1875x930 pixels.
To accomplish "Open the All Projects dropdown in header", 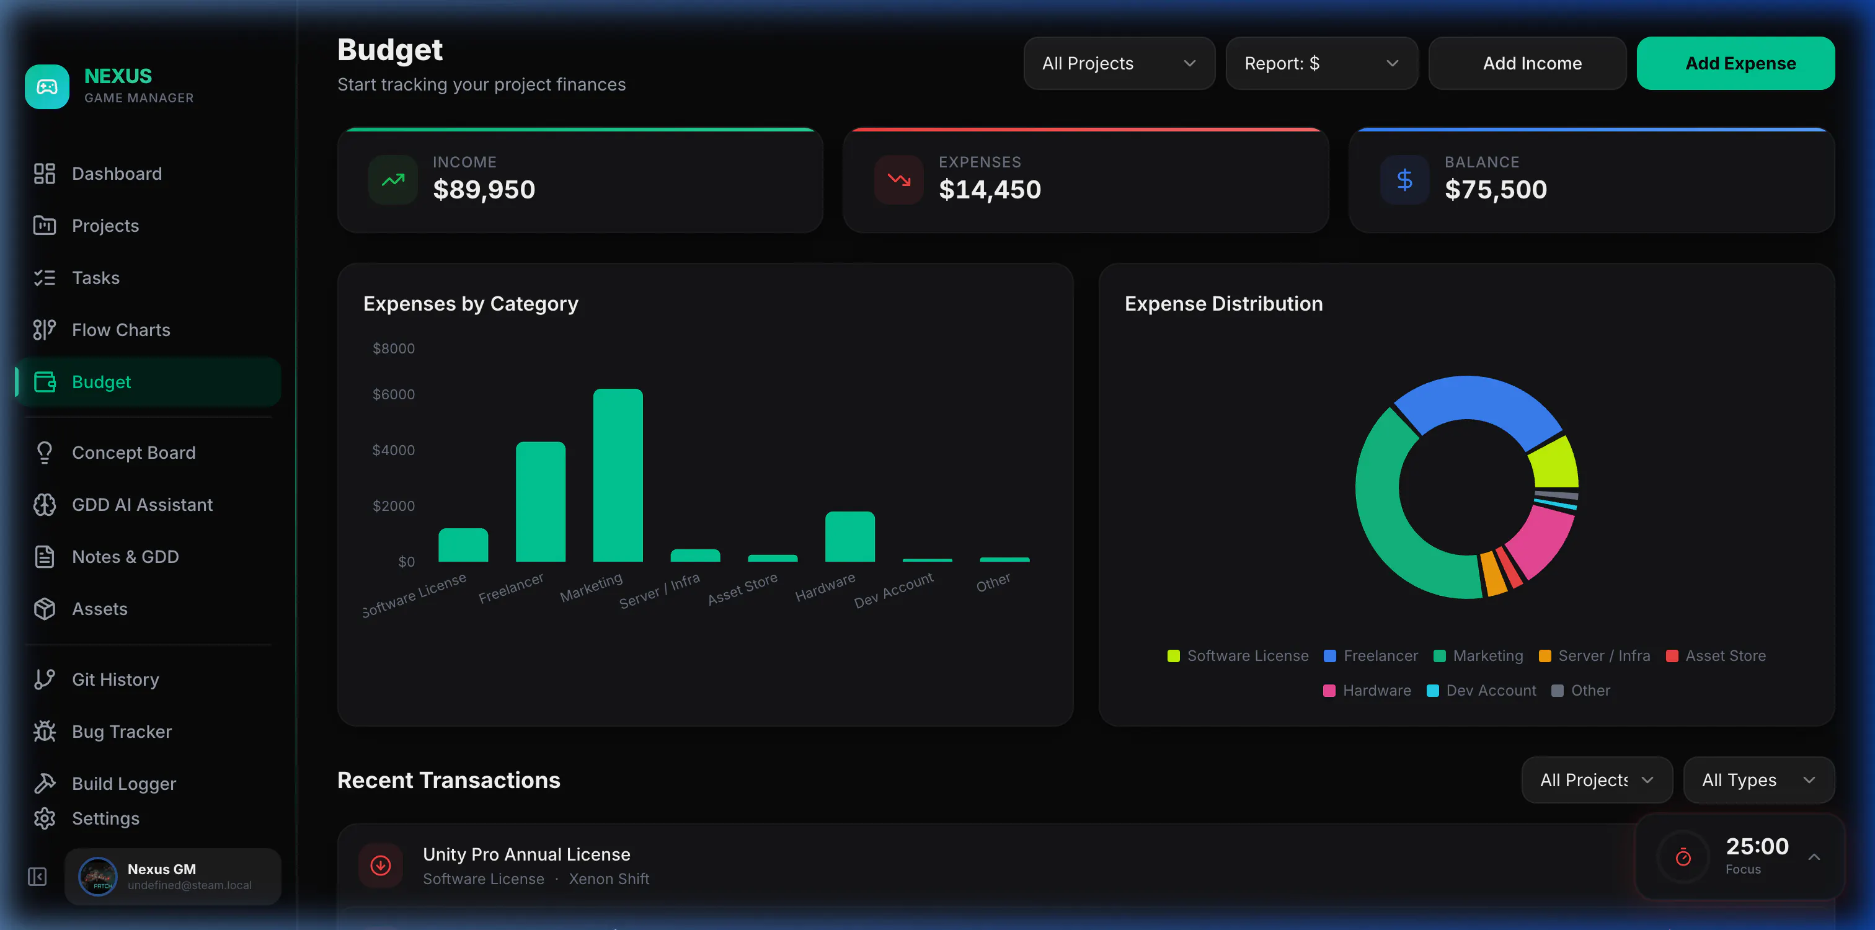I will coord(1119,63).
